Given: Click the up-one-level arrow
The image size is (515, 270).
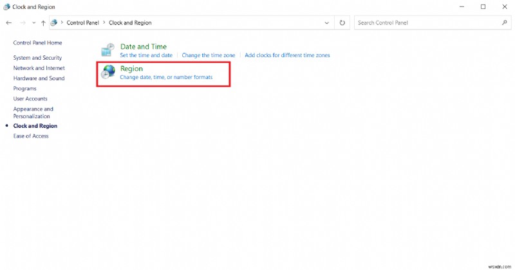Looking at the screenshot, I should pyautogui.click(x=43, y=22).
